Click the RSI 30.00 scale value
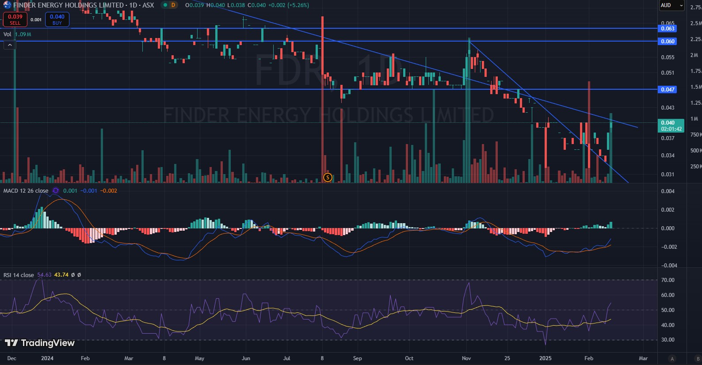 click(x=668, y=340)
